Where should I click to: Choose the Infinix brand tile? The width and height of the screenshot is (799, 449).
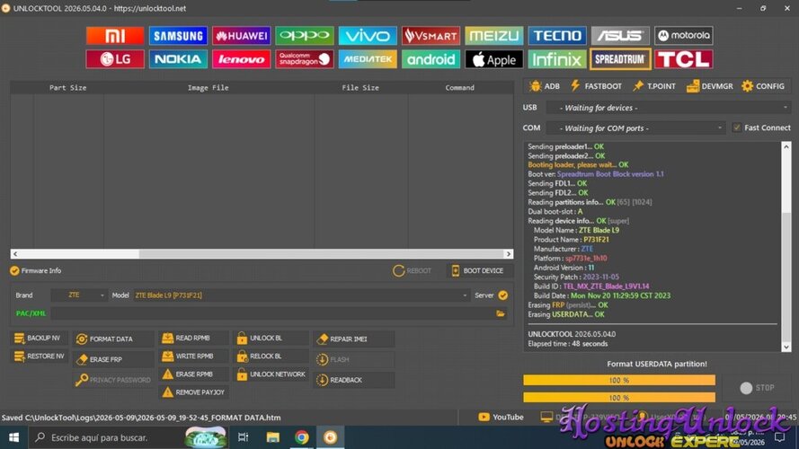[557, 59]
